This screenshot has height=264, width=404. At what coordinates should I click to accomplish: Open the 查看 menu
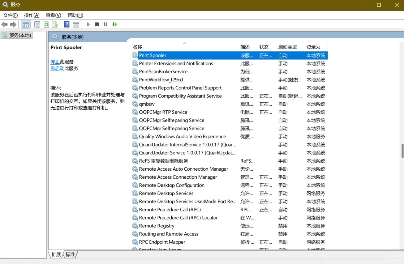[x=53, y=15]
